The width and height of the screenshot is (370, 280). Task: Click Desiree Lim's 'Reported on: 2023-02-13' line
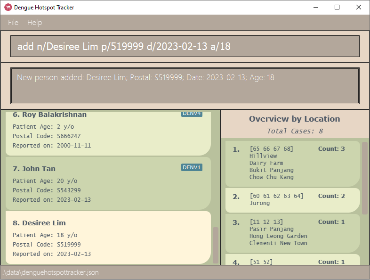pyautogui.click(x=52, y=254)
